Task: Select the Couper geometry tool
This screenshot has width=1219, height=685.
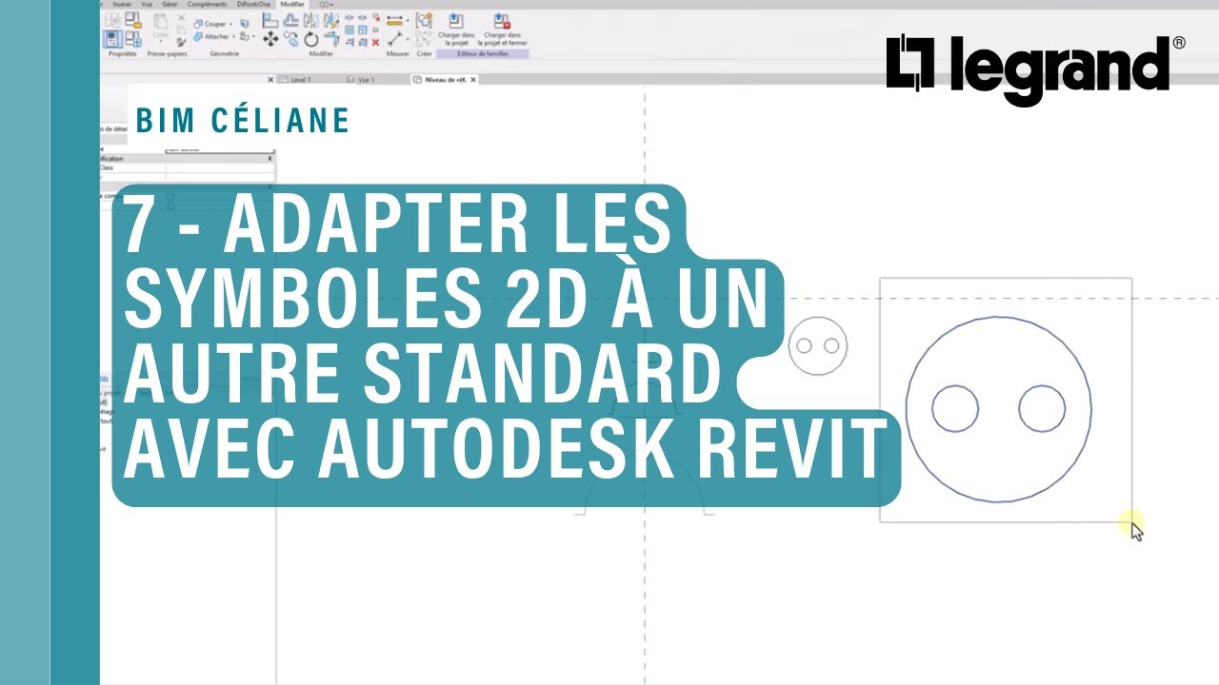Action: click(210, 24)
